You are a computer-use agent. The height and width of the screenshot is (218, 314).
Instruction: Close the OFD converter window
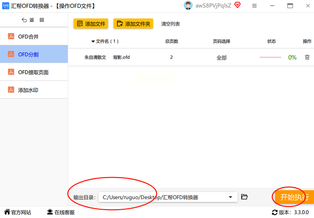[x=308, y=6]
